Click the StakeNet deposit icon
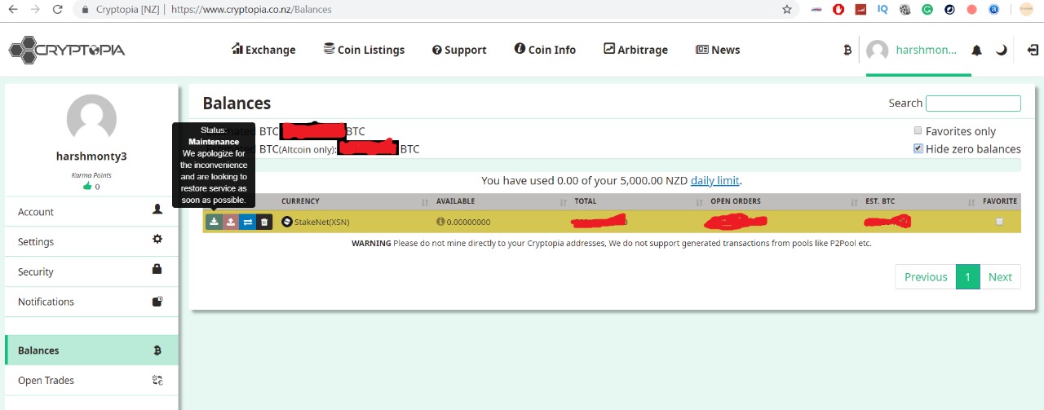Viewport: 1044px width, 410px height. coord(214,222)
